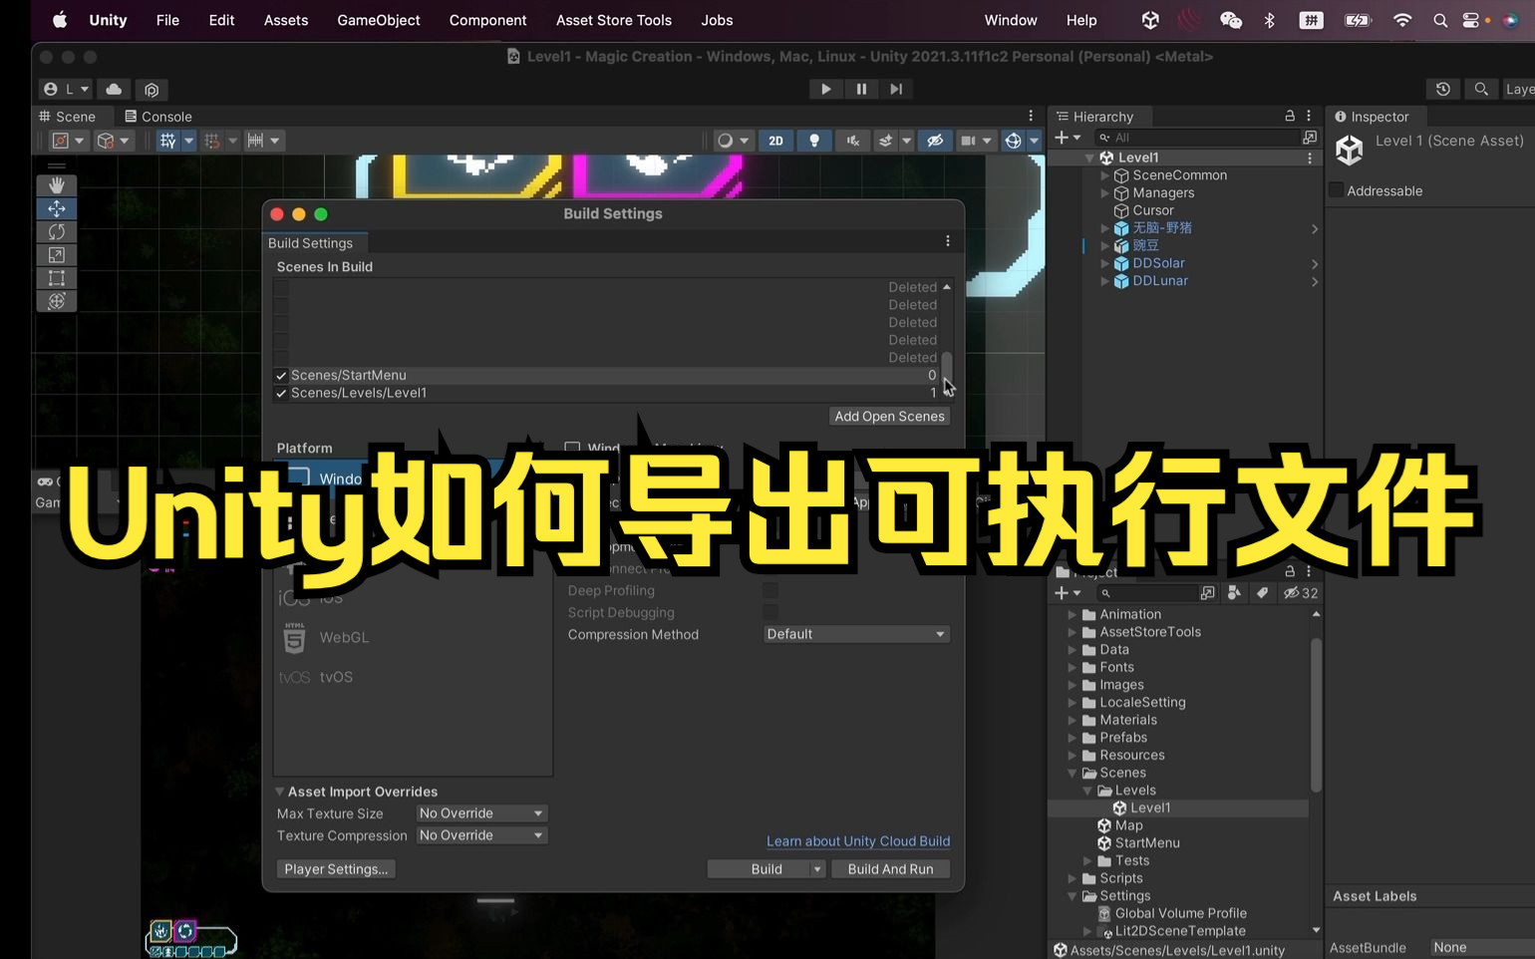Screen dimensions: 1535x959
Task: Click the Hierarchy create plus button
Action: (1062, 138)
